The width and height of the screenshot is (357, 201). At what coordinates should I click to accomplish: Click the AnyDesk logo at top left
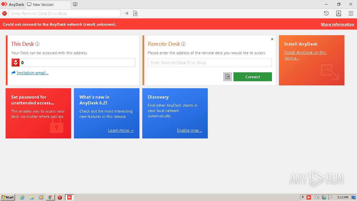[x=13, y=4]
